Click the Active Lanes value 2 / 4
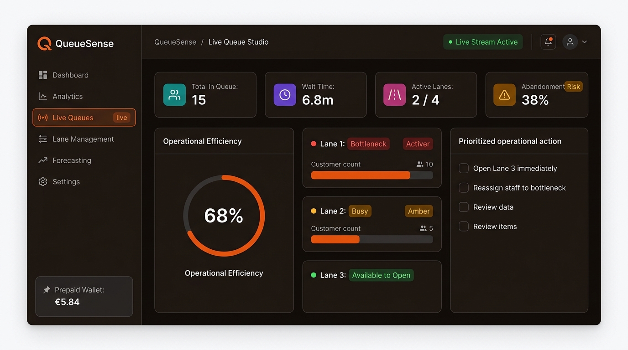Image resolution: width=628 pixels, height=350 pixels. [x=425, y=100]
